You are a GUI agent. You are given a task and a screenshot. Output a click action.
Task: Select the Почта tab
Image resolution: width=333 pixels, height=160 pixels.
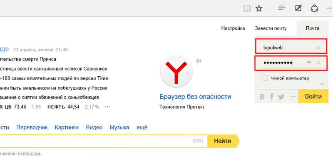coord(313,28)
